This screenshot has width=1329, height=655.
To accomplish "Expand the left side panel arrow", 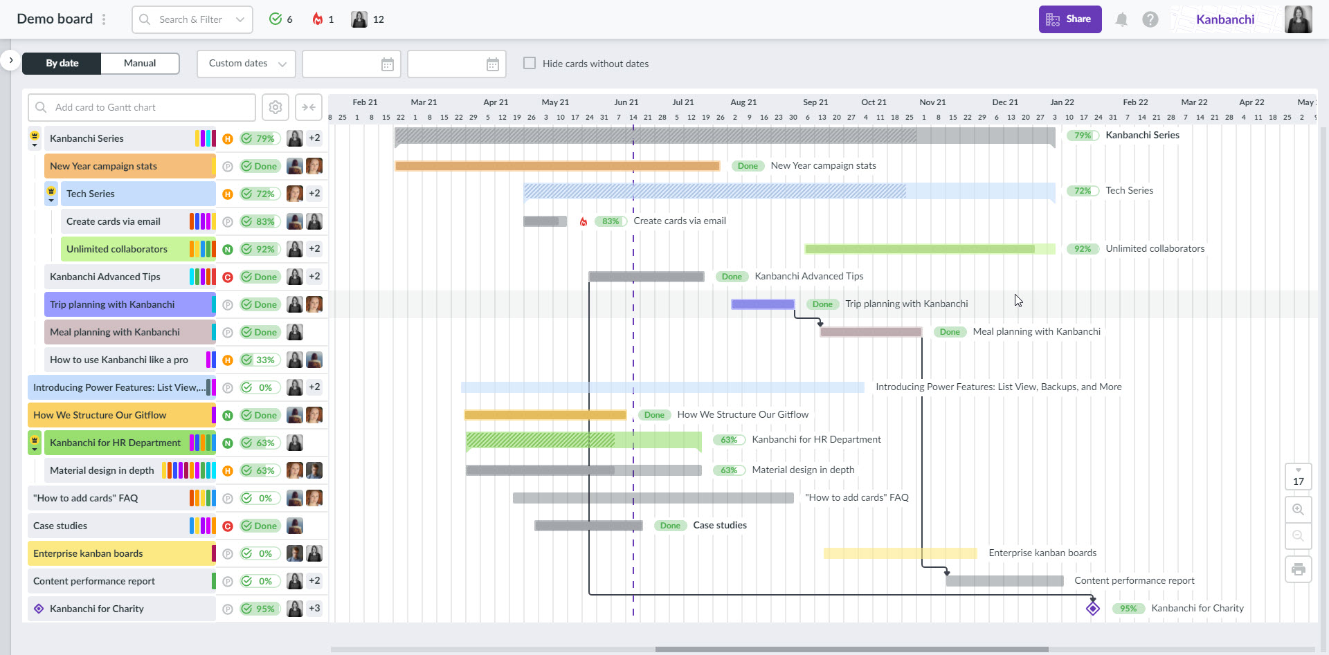I will [x=10, y=60].
